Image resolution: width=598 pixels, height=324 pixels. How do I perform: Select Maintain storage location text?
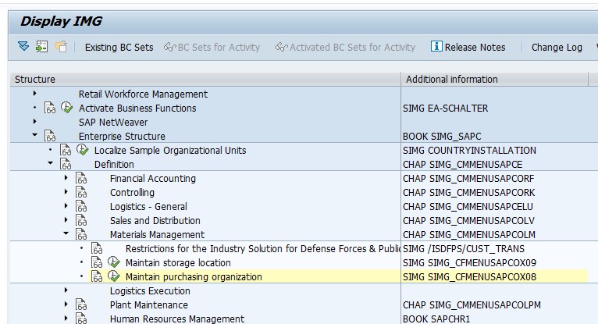coord(178,263)
